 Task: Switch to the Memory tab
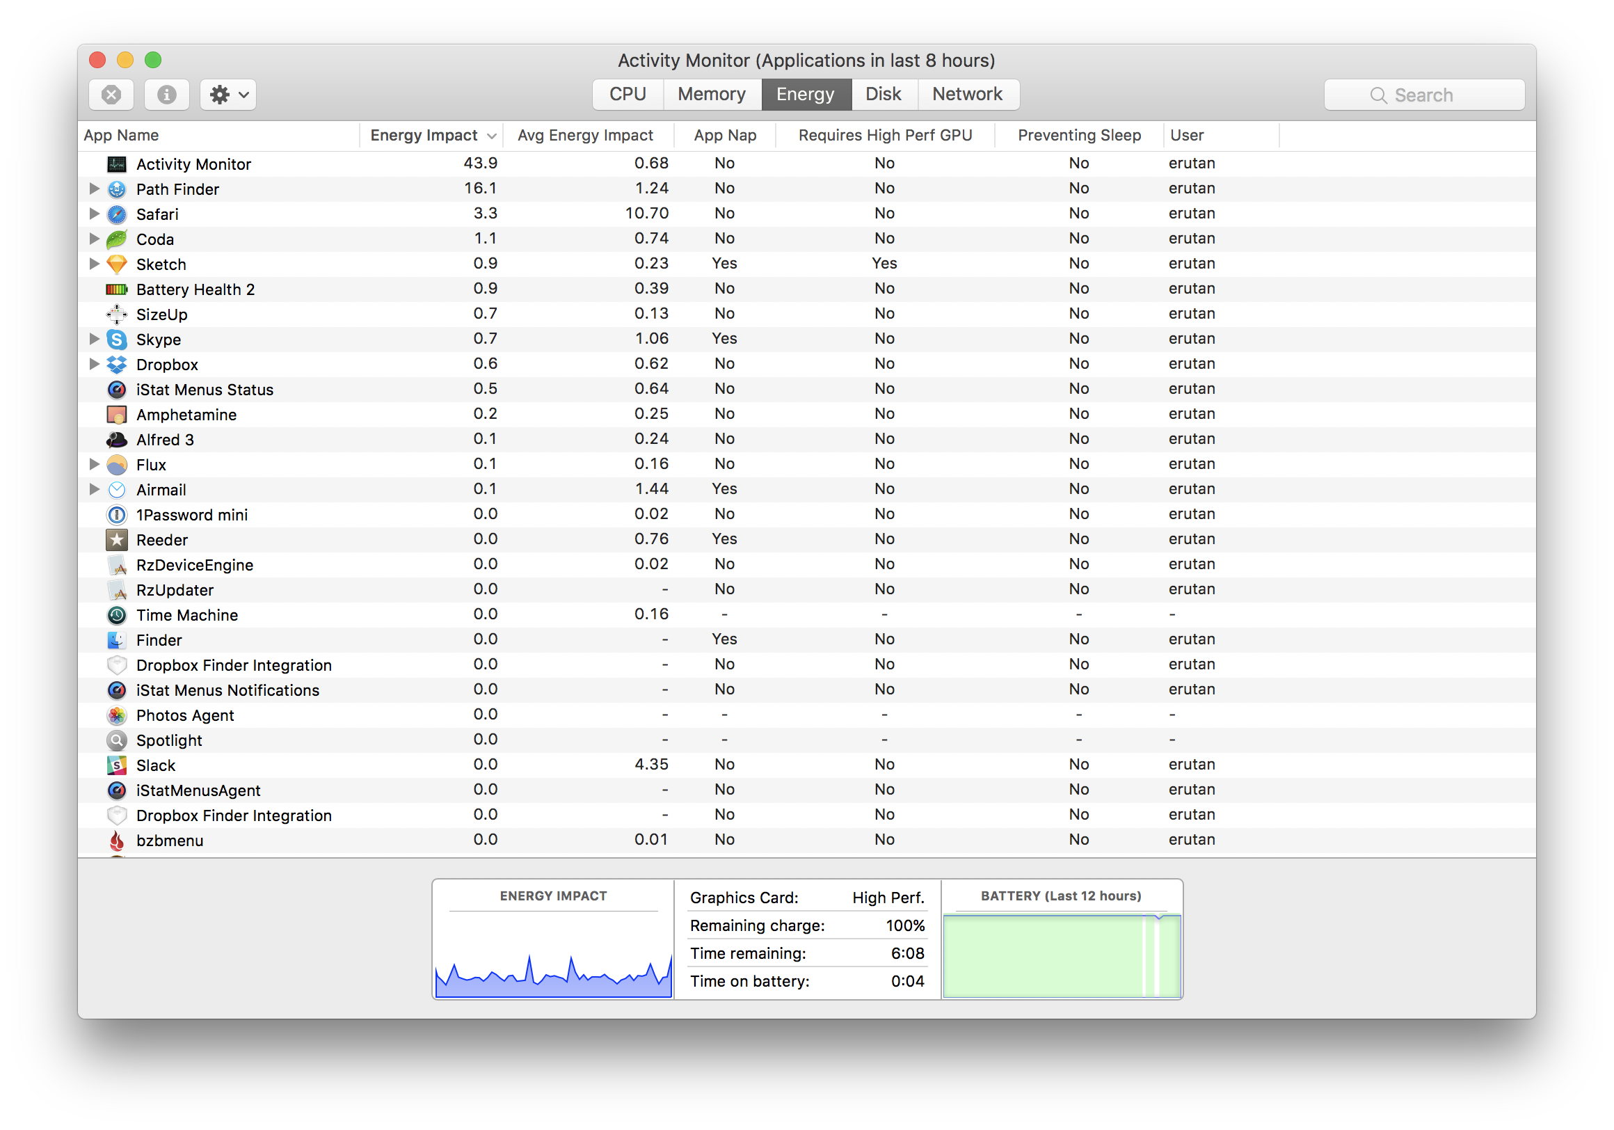(712, 94)
